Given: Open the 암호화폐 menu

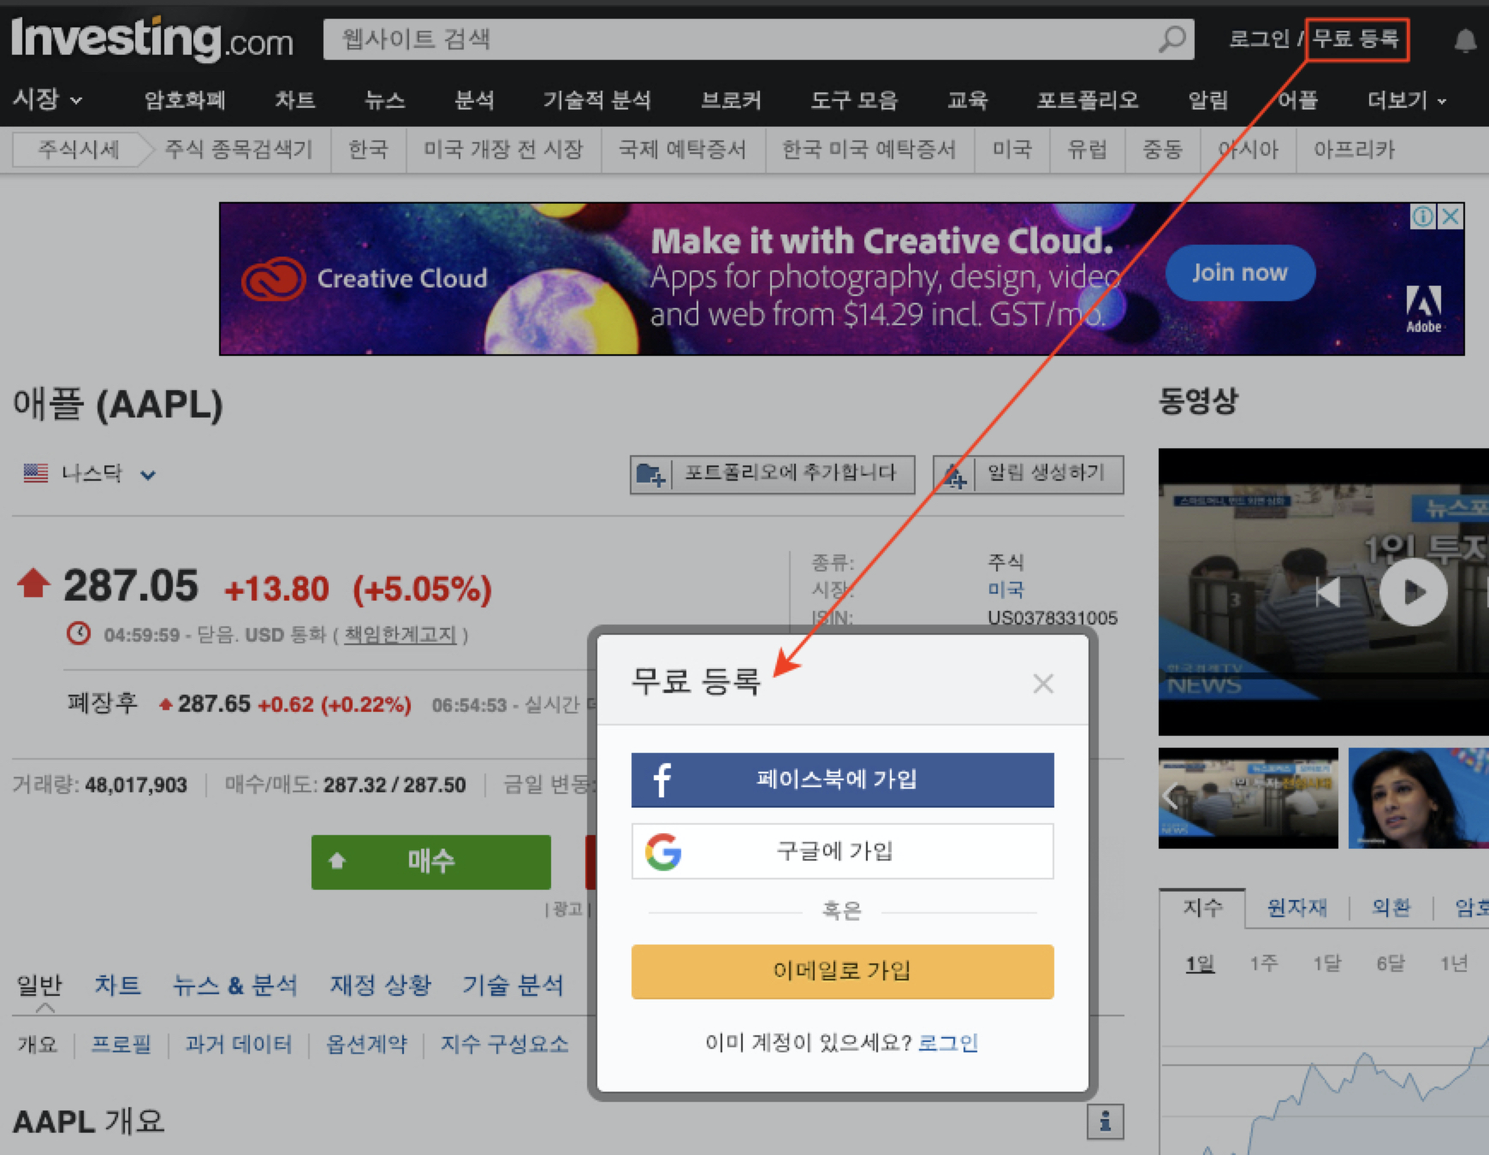Looking at the screenshot, I should pyautogui.click(x=185, y=100).
